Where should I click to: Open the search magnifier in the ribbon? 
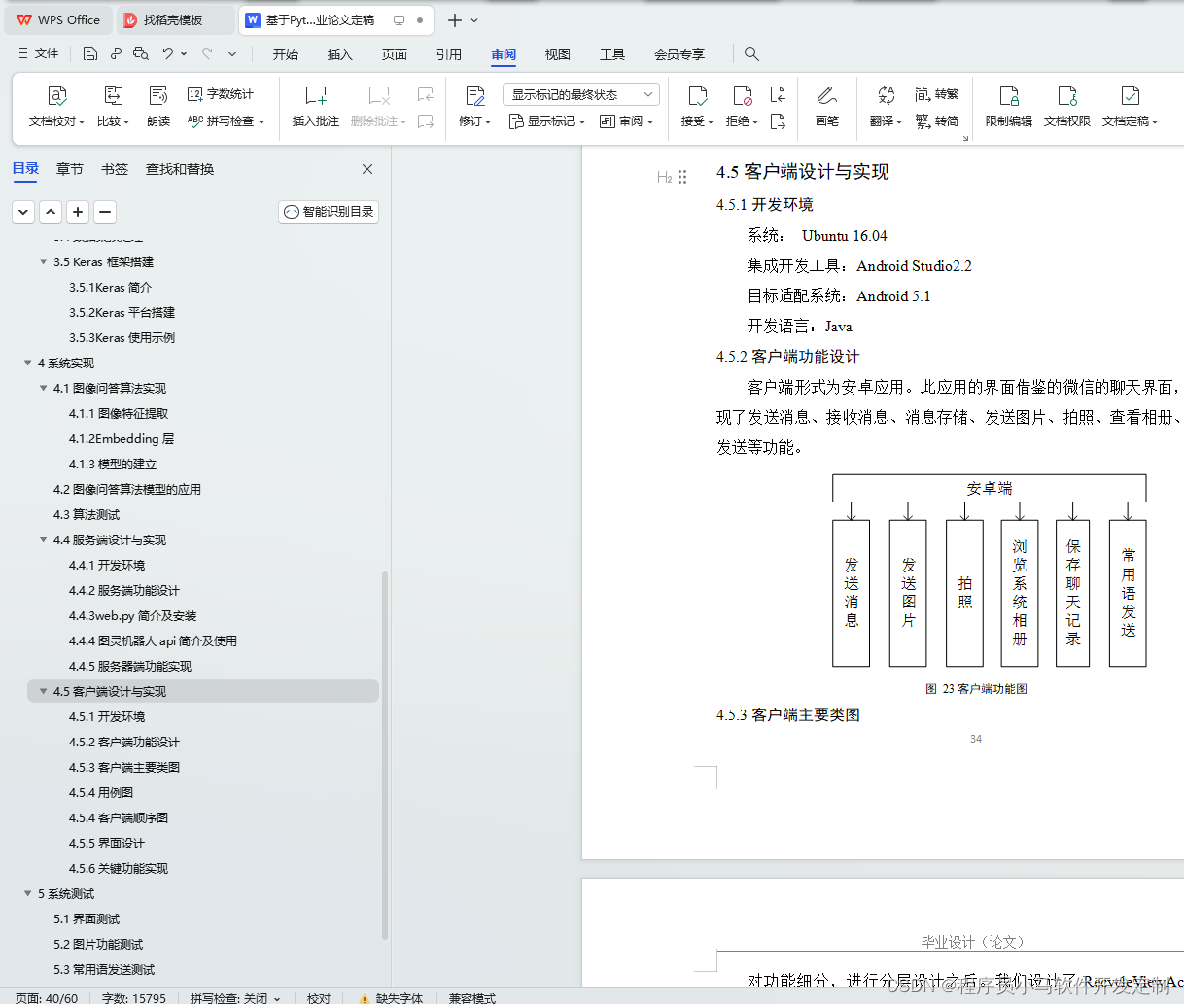(x=750, y=54)
